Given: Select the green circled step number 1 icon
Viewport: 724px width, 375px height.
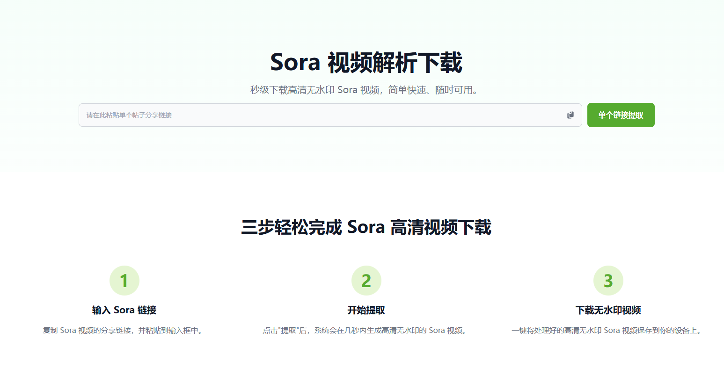Looking at the screenshot, I should (124, 280).
